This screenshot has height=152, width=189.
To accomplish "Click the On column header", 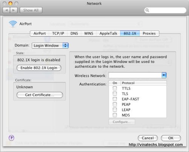I will pyautogui.click(x=115, y=83).
